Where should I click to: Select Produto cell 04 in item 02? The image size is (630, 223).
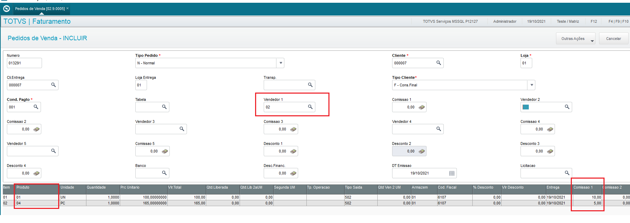(x=38, y=203)
